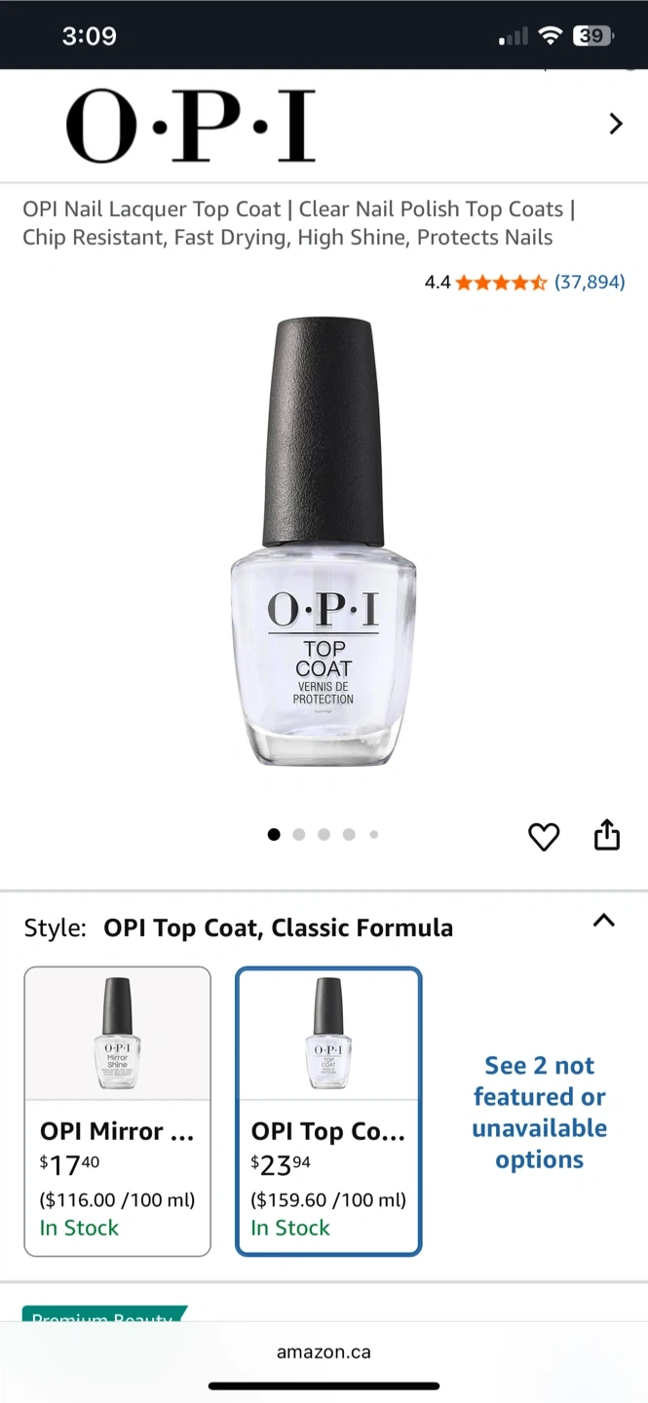Screen dimensions: 648x1403
Task: Select OPI Mirror Shine style option
Action: point(117,1112)
